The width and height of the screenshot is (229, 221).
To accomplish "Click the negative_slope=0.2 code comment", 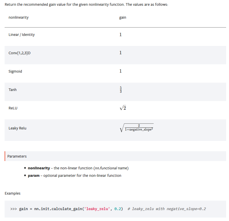I will (167, 209).
